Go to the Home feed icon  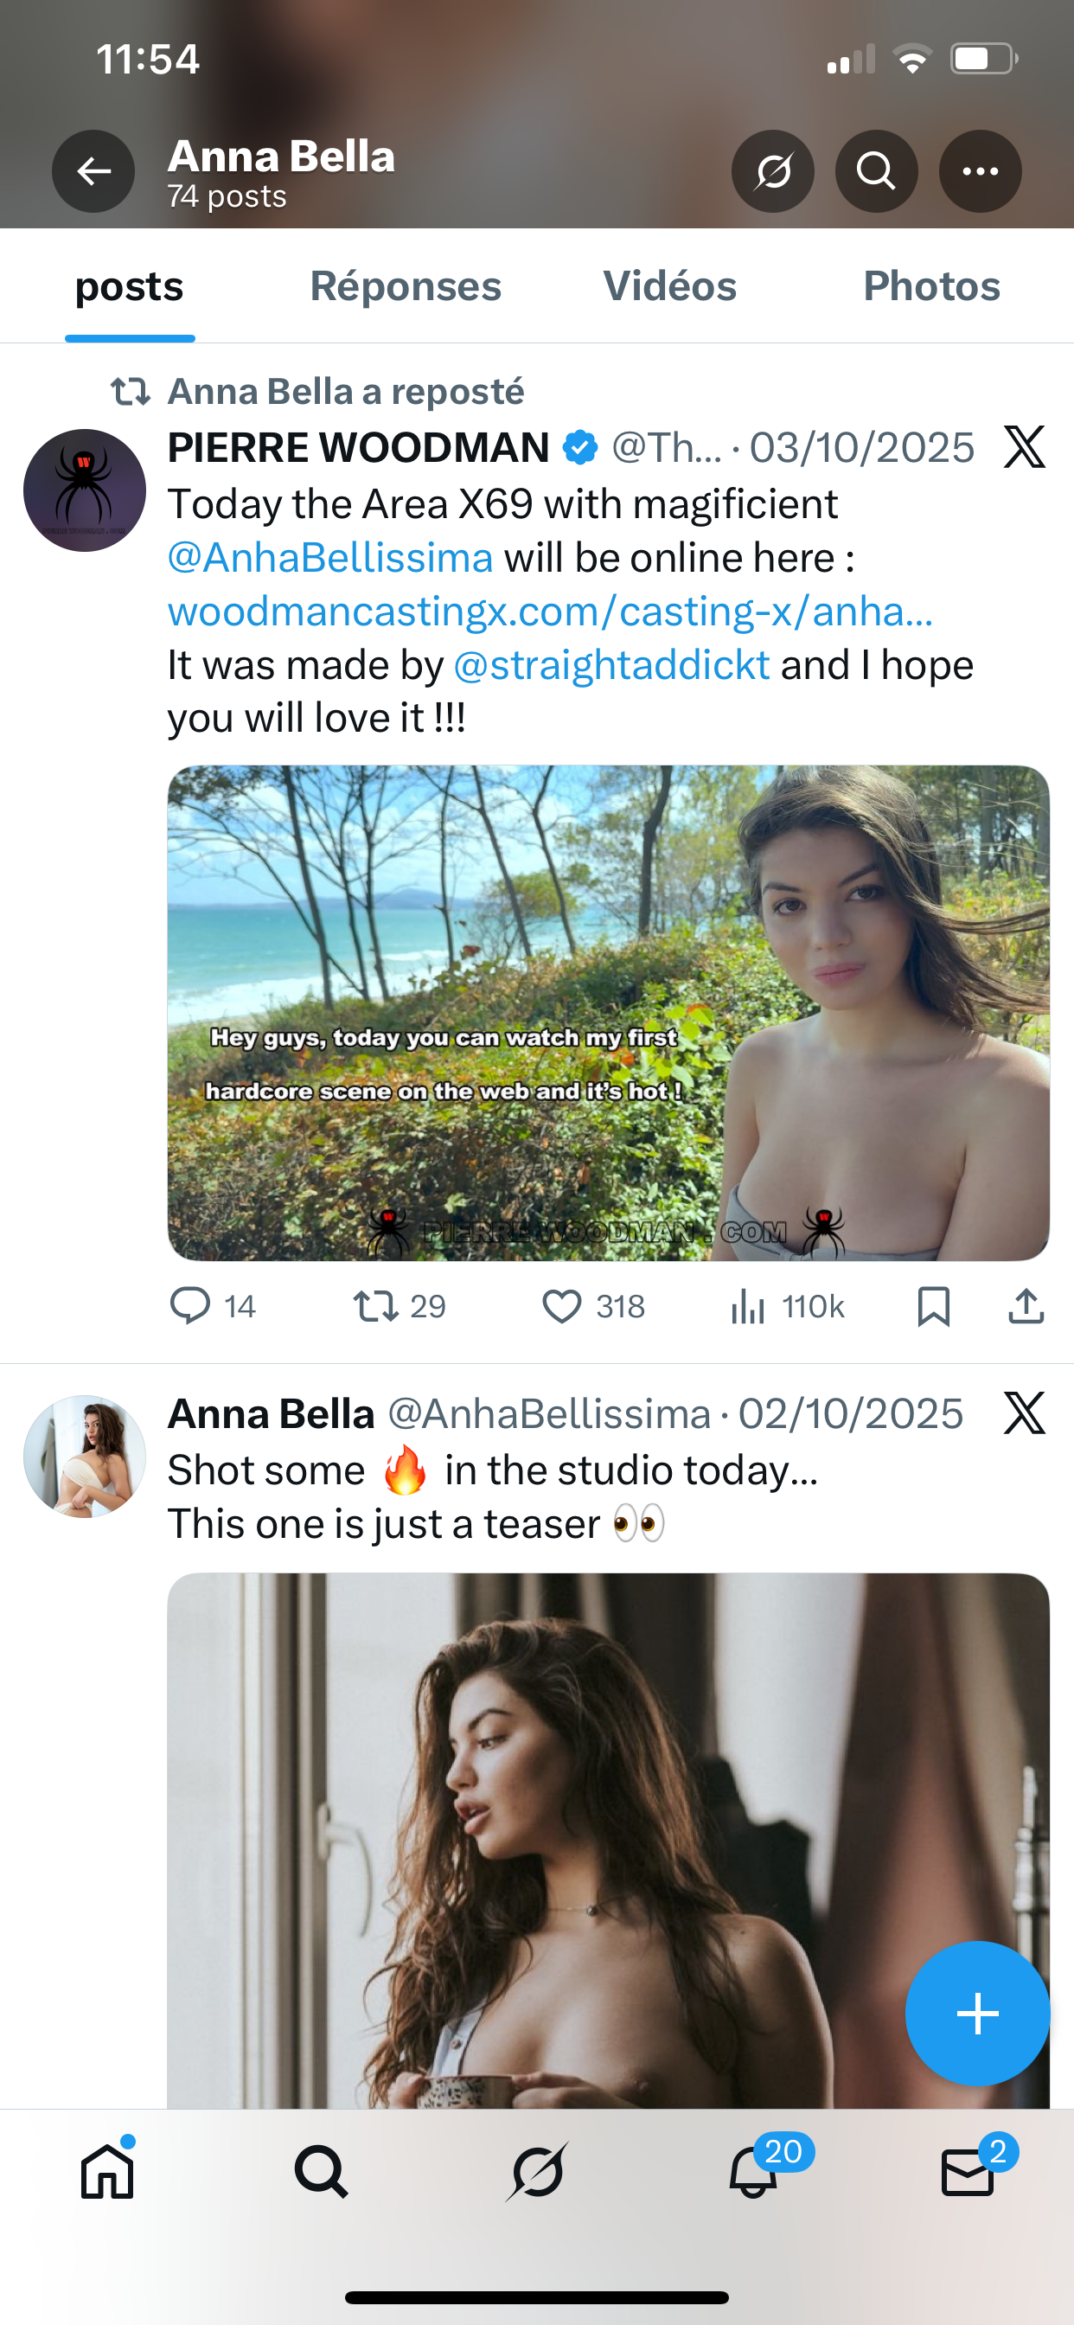(x=107, y=2172)
